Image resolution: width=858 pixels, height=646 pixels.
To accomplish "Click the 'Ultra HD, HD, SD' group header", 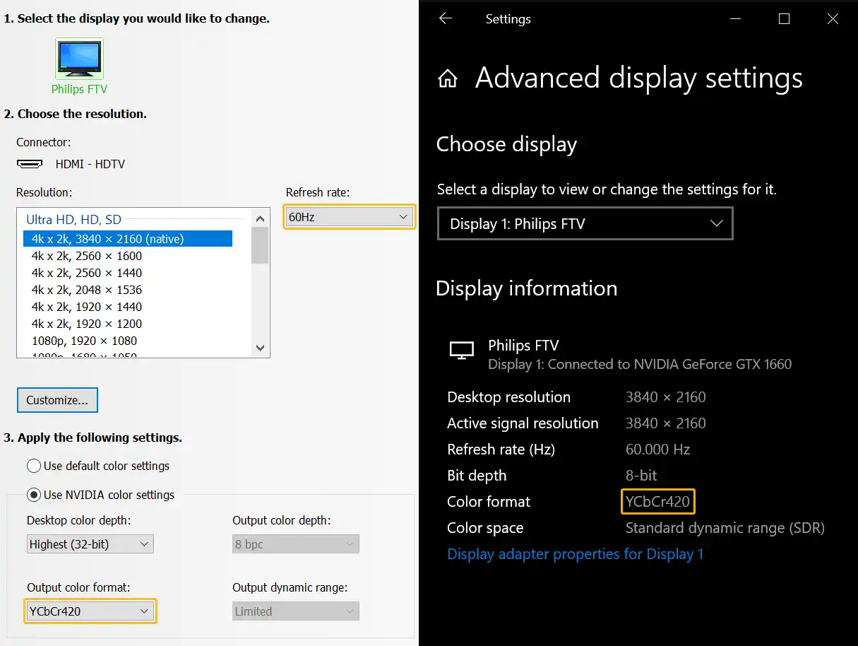I will click(x=73, y=220).
